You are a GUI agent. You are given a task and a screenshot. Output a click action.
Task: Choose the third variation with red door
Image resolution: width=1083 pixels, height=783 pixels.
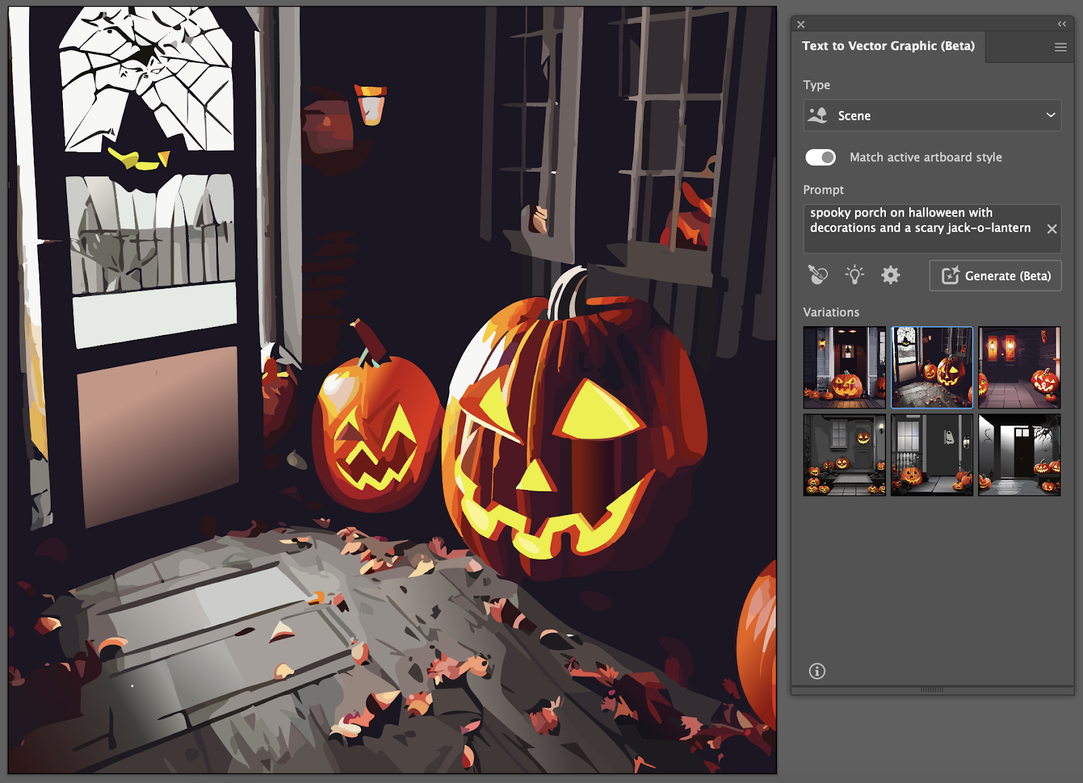click(x=1019, y=367)
